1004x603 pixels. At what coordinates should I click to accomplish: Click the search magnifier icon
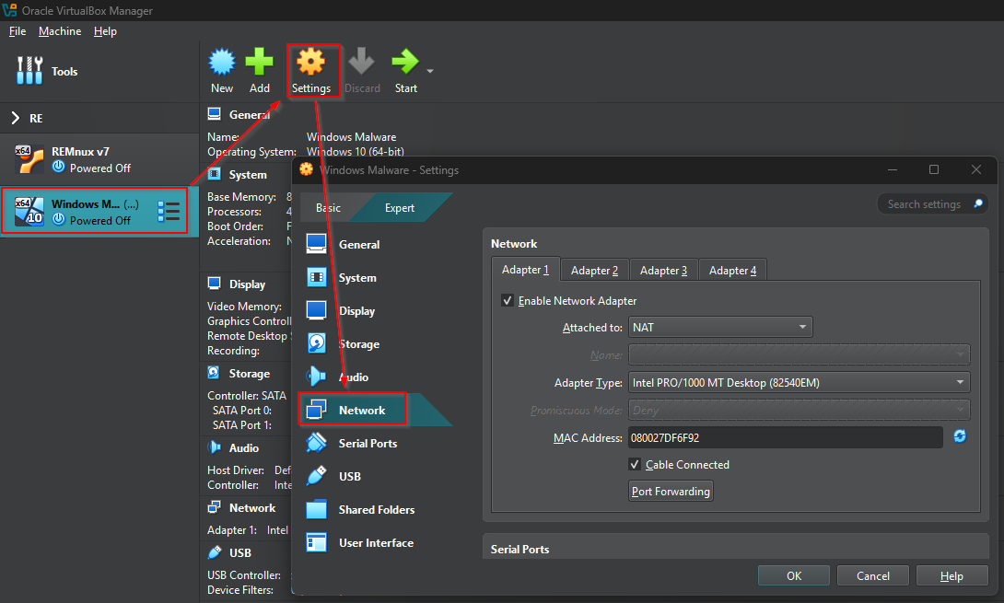point(977,203)
